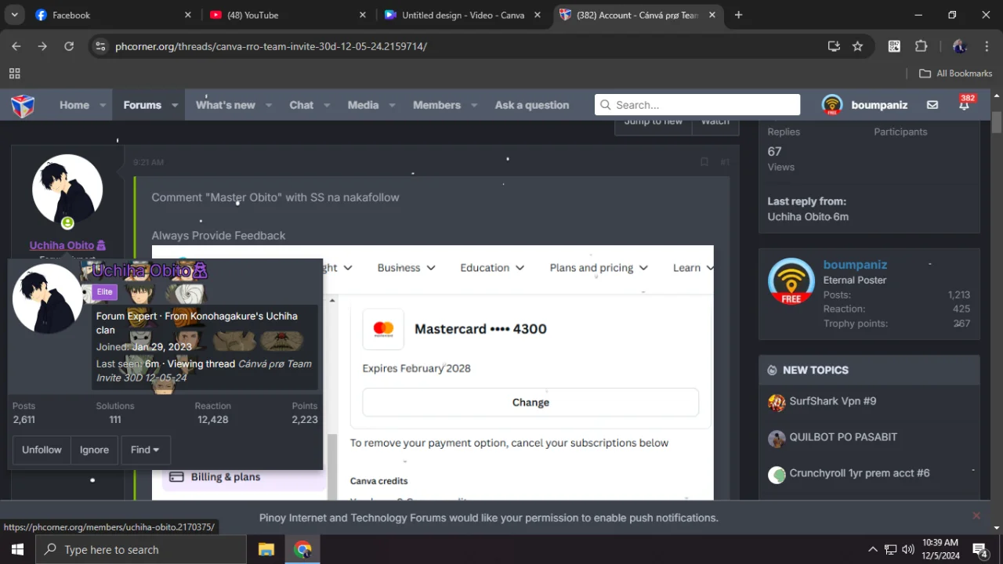
Task: Focus the forum Search field
Action: [697, 105]
